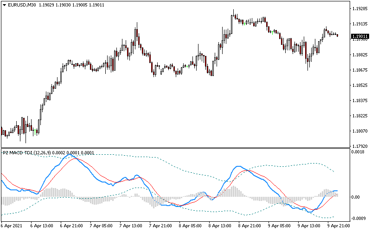Viewport: 371px width, 231px height.
Task: Pick the 1.18375 level on price scale
Action: click(x=358, y=101)
